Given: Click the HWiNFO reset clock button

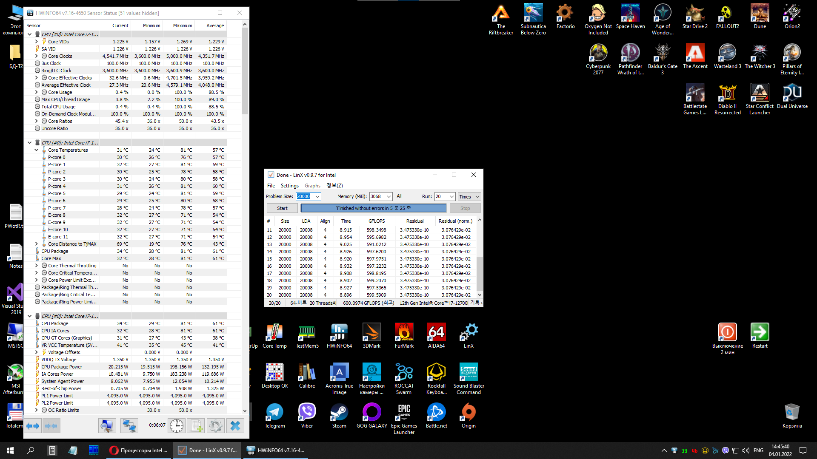Looking at the screenshot, I should (176, 425).
